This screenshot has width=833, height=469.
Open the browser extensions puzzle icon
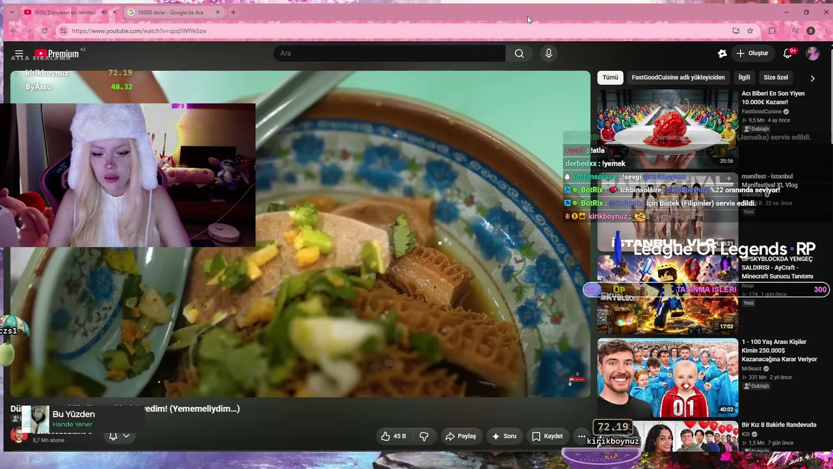(772, 31)
